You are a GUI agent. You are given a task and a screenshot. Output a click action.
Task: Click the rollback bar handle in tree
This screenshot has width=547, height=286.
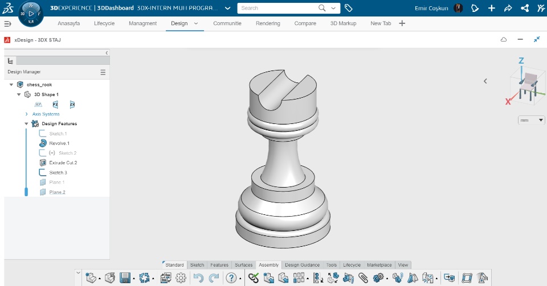click(x=26, y=192)
